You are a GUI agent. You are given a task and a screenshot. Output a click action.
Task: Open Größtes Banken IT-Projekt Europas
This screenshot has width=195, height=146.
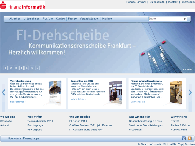tap(91, 125)
